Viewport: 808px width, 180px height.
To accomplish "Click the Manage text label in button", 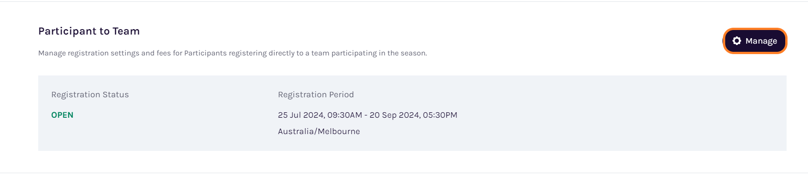I will click(x=761, y=41).
